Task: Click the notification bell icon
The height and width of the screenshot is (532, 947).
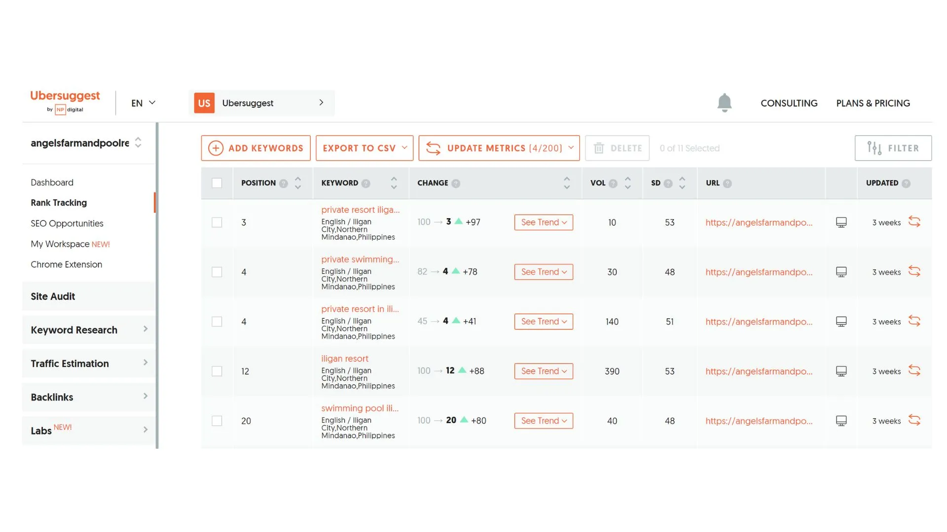Action: (724, 102)
